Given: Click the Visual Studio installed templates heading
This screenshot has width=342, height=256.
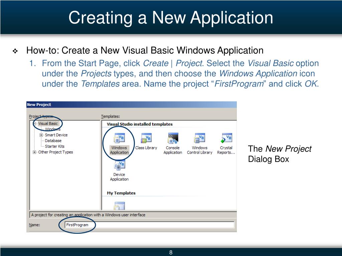Looking at the screenshot, I should (140, 124).
